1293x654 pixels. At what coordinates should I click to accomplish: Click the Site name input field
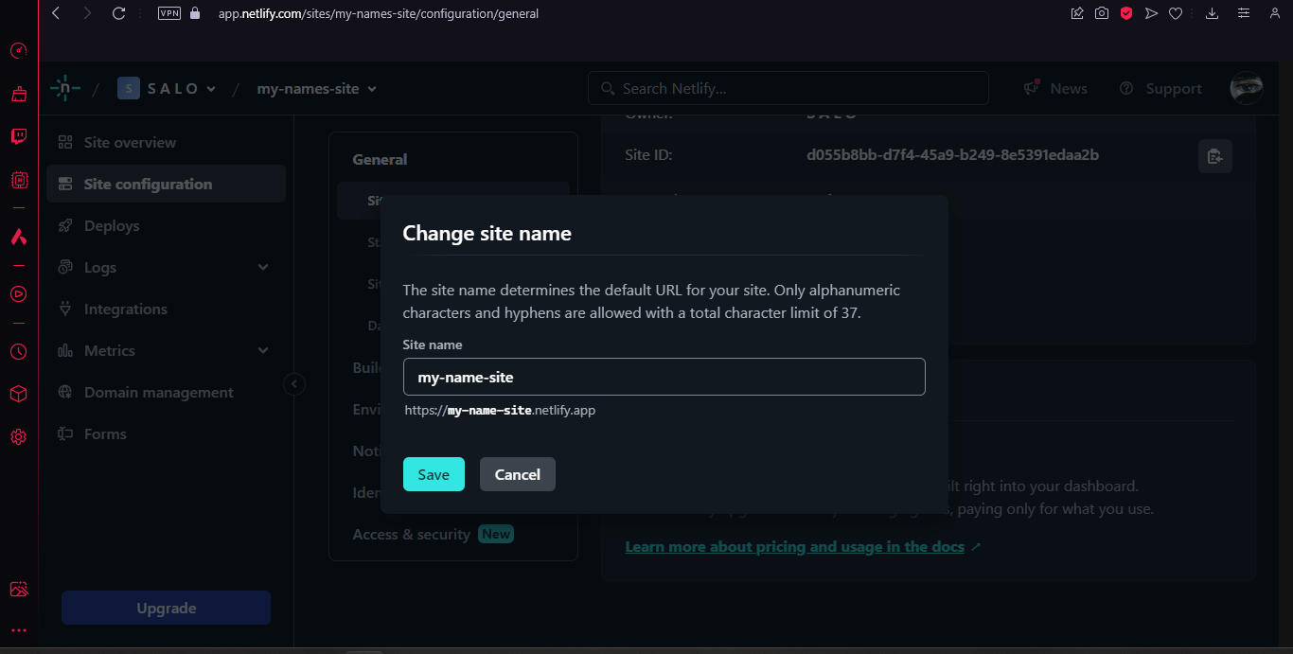[x=664, y=377]
